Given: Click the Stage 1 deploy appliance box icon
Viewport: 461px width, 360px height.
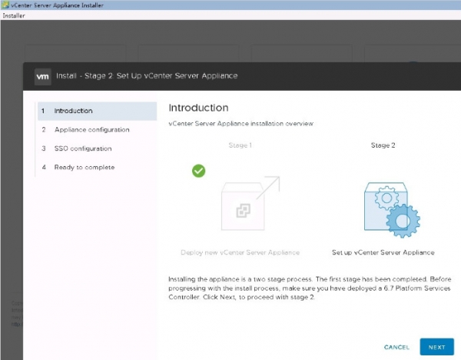Looking at the screenshot, I should 250,203.
